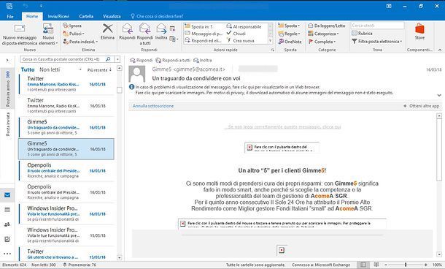445x269 pixels.
Task: Filter by Non letti messages
Action: (50, 69)
